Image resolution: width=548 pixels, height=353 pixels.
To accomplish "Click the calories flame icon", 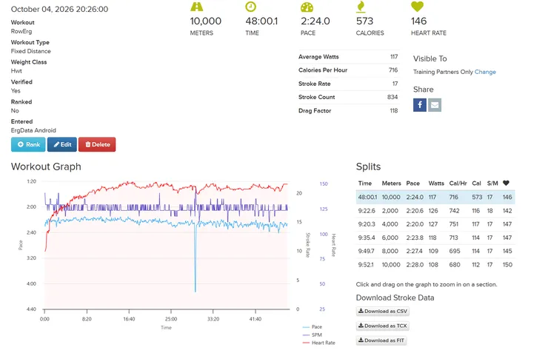I will (361, 7).
